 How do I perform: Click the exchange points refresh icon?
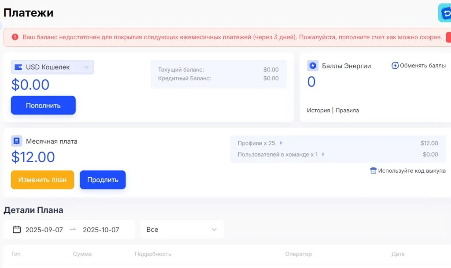(x=395, y=66)
